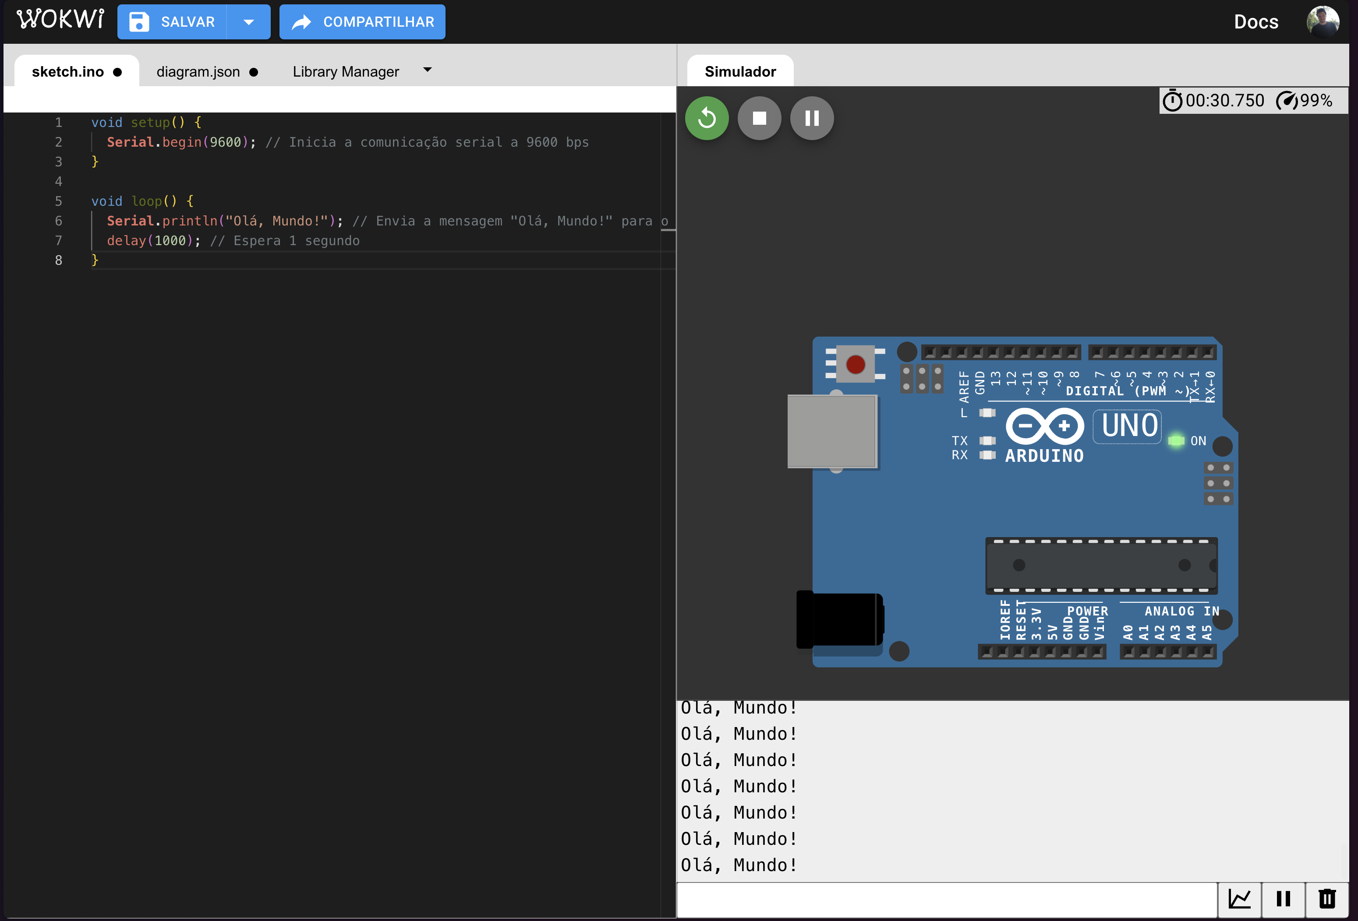Viewport: 1358px width, 921px height.
Task: Select the Simulador tab
Action: tap(740, 71)
